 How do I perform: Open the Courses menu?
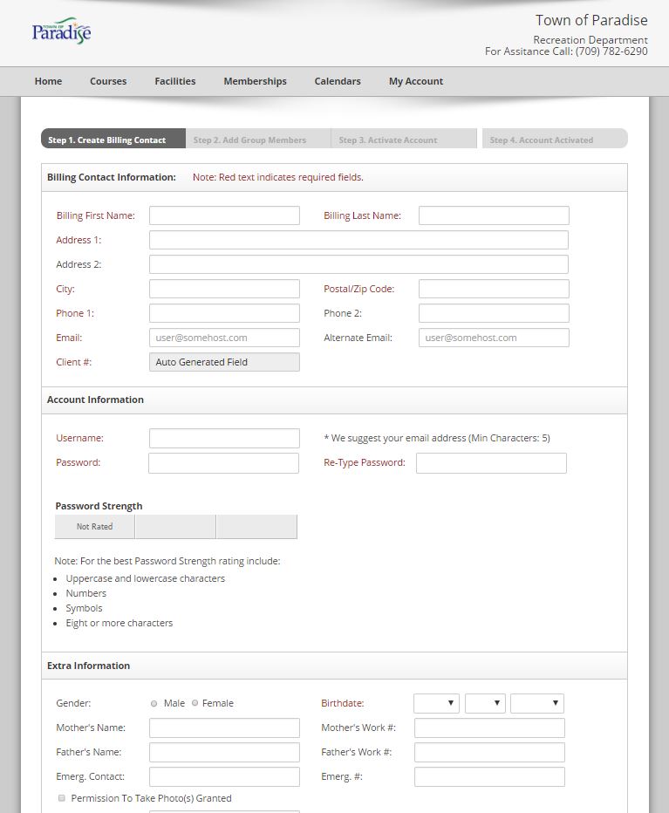(x=108, y=81)
